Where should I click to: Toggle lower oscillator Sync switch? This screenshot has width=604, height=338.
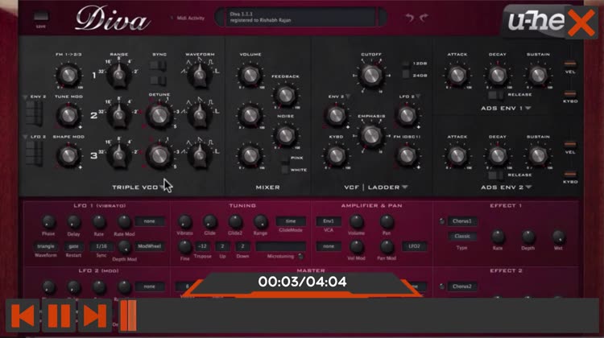(x=159, y=80)
